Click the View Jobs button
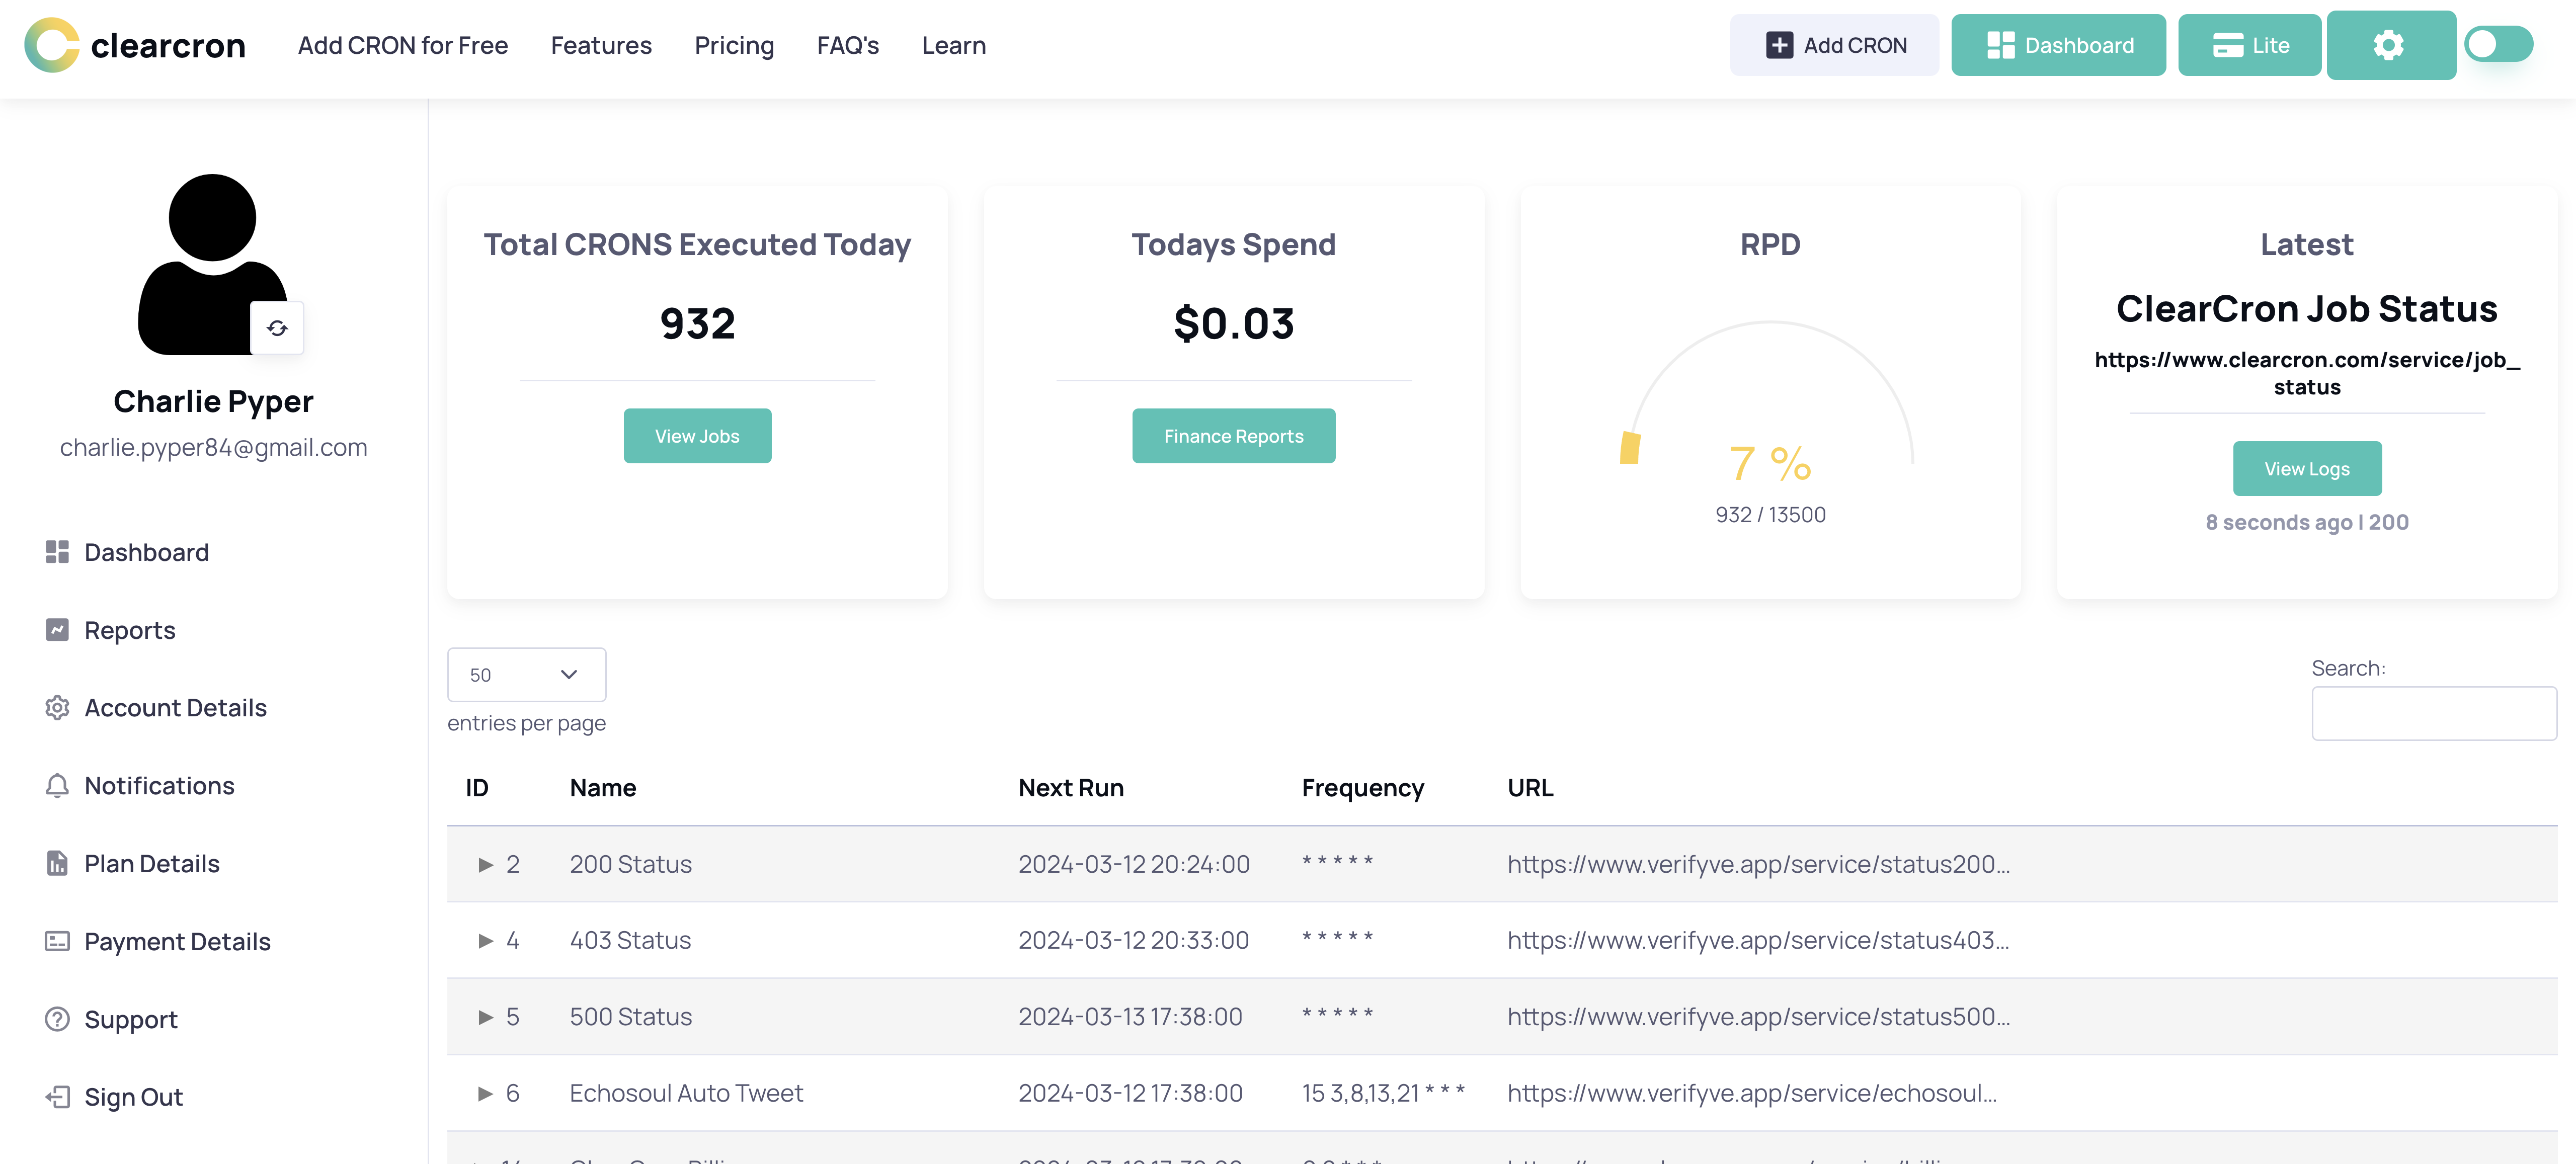This screenshot has width=2576, height=1164. pyautogui.click(x=697, y=435)
